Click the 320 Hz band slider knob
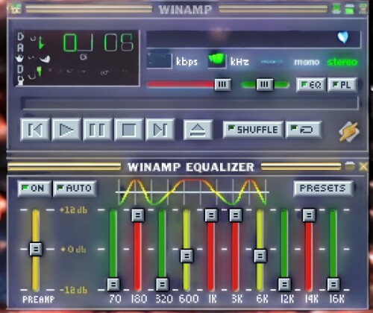The width and height of the screenshot is (373, 313). 162,284
